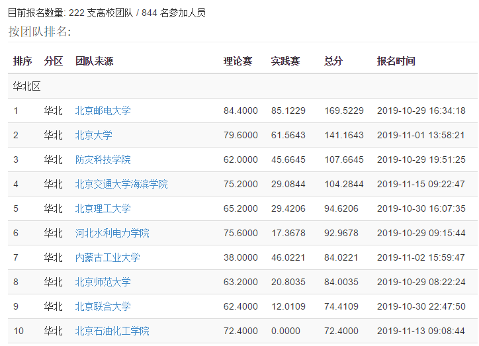Select practice score 0.0000
Image resolution: width=479 pixels, height=346 pixels.
tap(286, 331)
